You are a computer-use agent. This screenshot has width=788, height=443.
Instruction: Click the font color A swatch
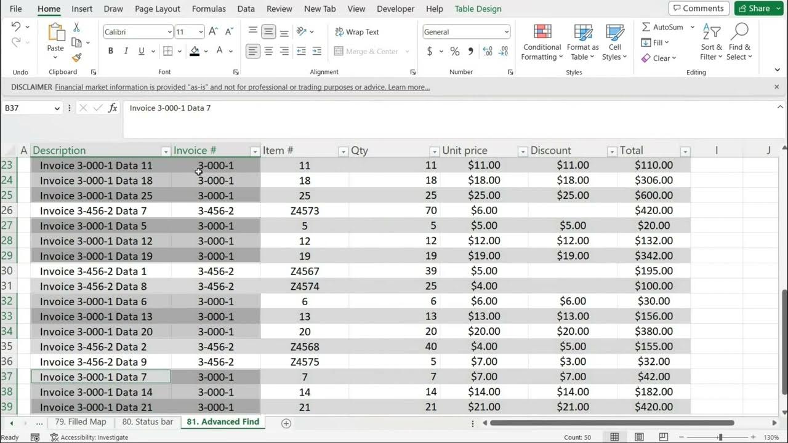point(219,51)
